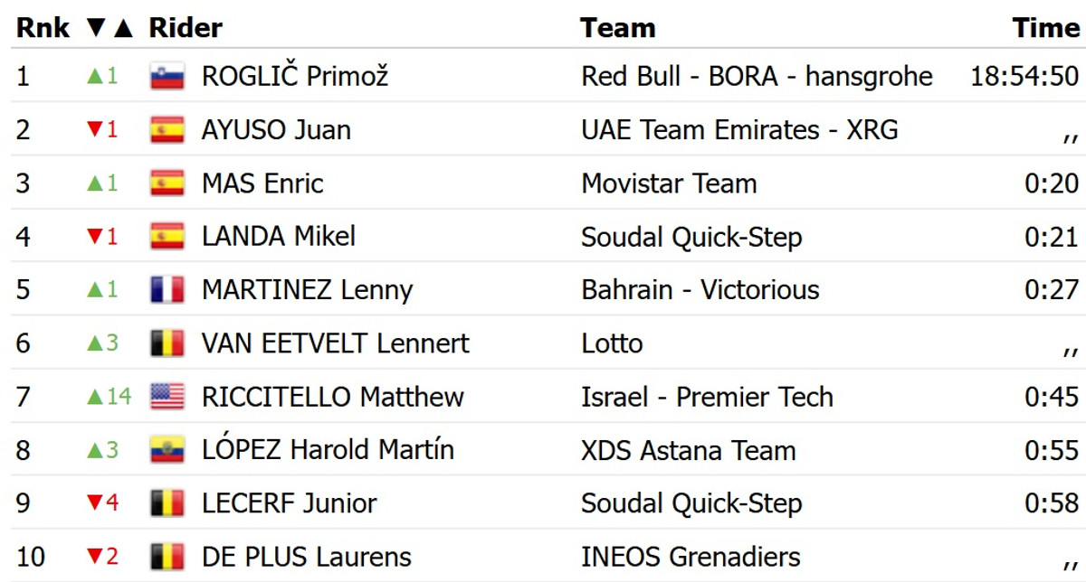
Task: Click the 18:54:50 time value
Action: [1024, 76]
